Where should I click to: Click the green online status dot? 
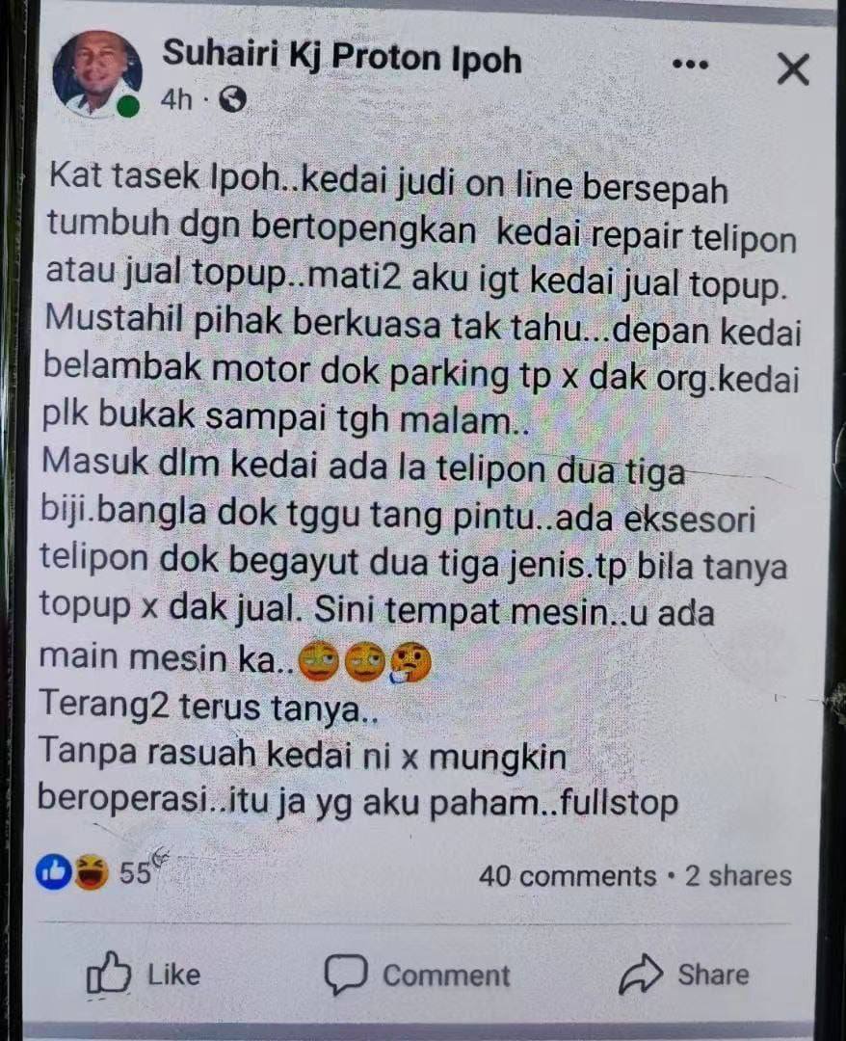click(x=128, y=106)
